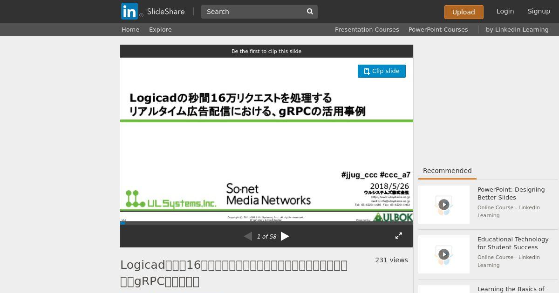559x293 pixels.
Task: Click the Upload button
Action: (x=464, y=12)
